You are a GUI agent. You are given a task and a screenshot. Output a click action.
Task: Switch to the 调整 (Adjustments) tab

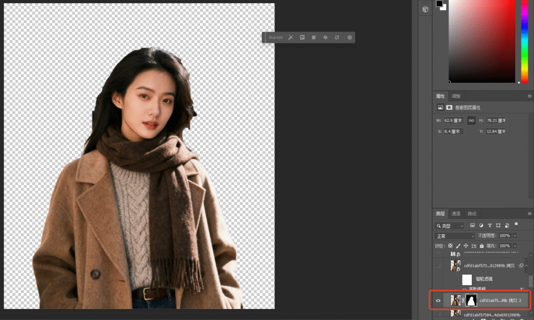click(x=456, y=96)
